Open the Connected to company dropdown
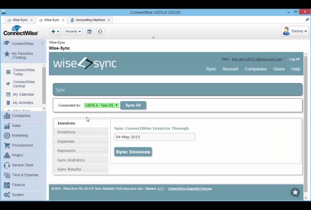The image size is (311, 210). 102,105
